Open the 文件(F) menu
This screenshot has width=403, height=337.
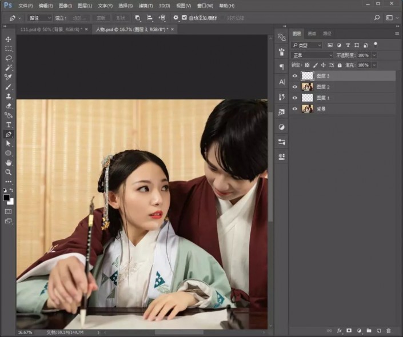tap(26, 6)
